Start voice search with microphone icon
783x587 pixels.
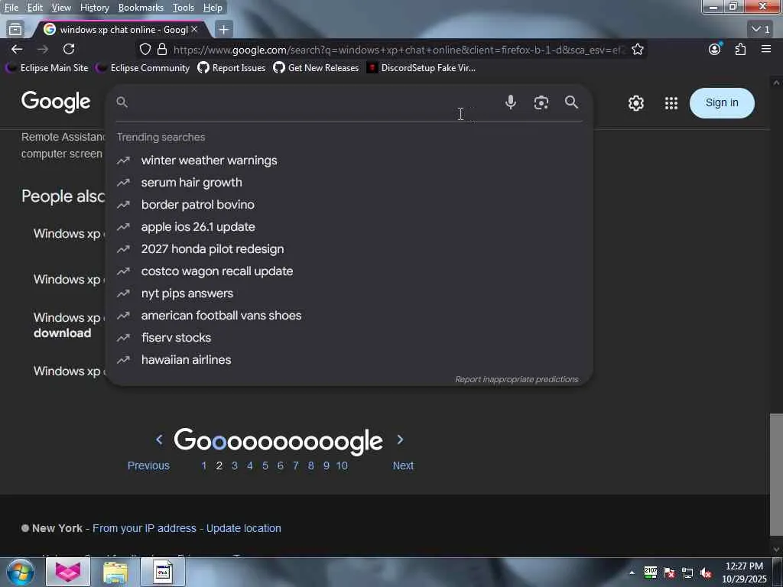tap(510, 102)
